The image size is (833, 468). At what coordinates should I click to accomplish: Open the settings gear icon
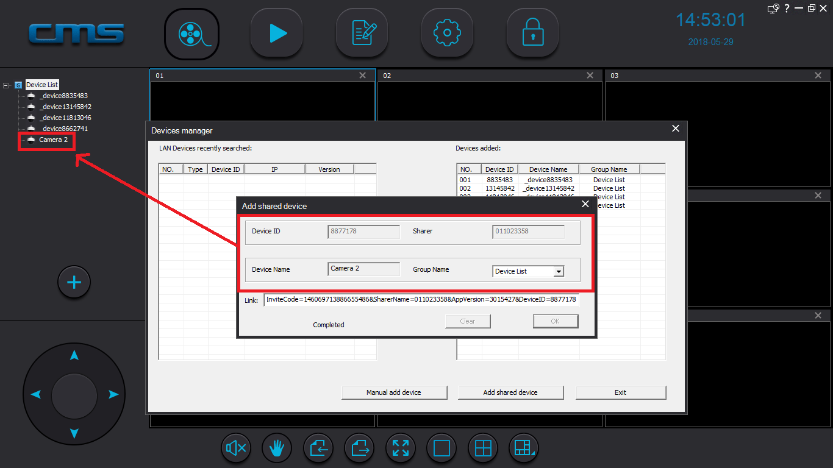448,34
